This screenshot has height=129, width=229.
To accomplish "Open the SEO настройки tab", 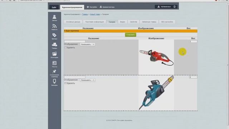I will click(167, 22).
